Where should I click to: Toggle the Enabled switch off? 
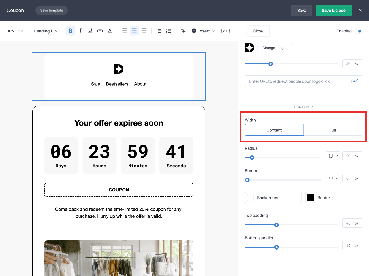pos(358,31)
